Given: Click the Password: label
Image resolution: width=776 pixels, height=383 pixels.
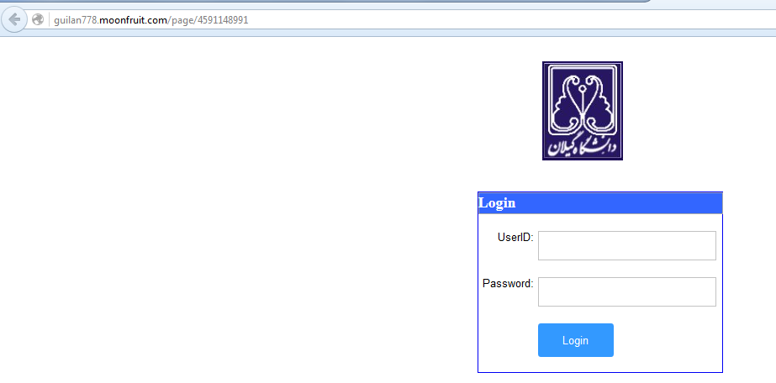Looking at the screenshot, I should pyautogui.click(x=508, y=284).
